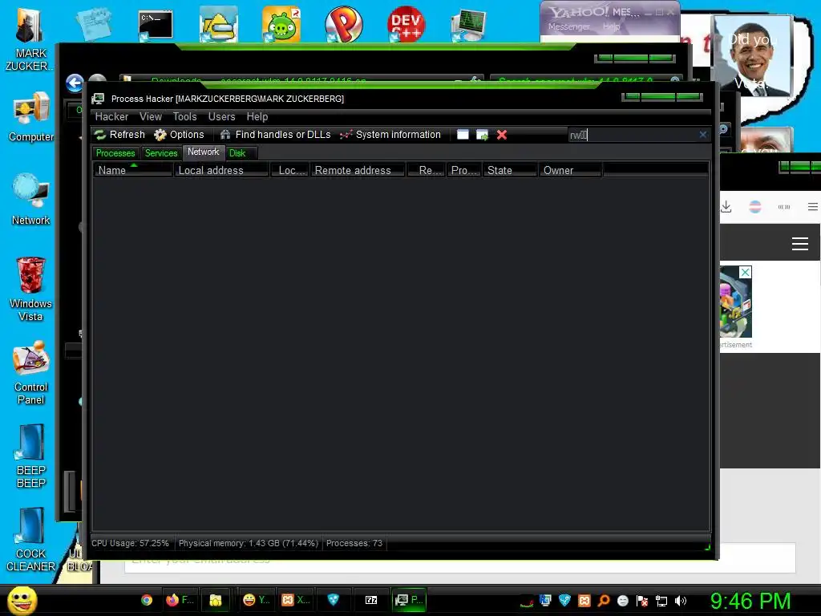
Task: Click inside the search filter field
Action: tap(633, 135)
